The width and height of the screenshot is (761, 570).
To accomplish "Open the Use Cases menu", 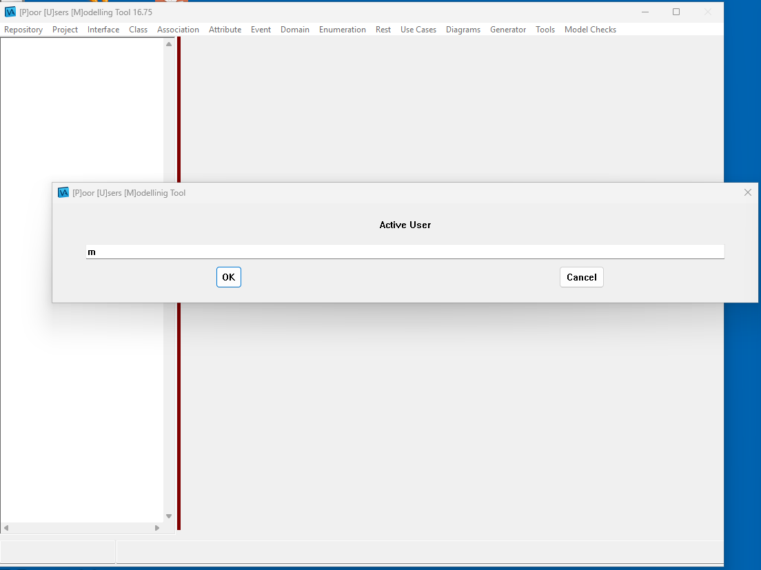I will coord(418,30).
